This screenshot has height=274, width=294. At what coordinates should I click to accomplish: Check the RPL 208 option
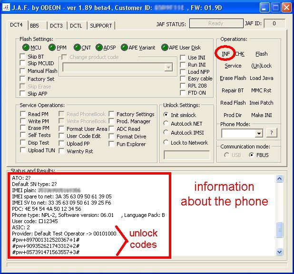point(183,86)
